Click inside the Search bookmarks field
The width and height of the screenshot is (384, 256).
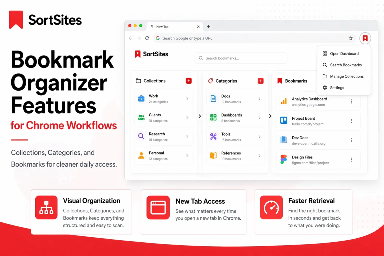point(241,58)
